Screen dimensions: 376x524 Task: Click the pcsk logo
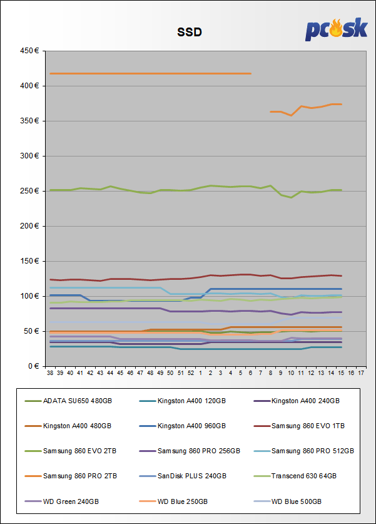[x=336, y=29]
